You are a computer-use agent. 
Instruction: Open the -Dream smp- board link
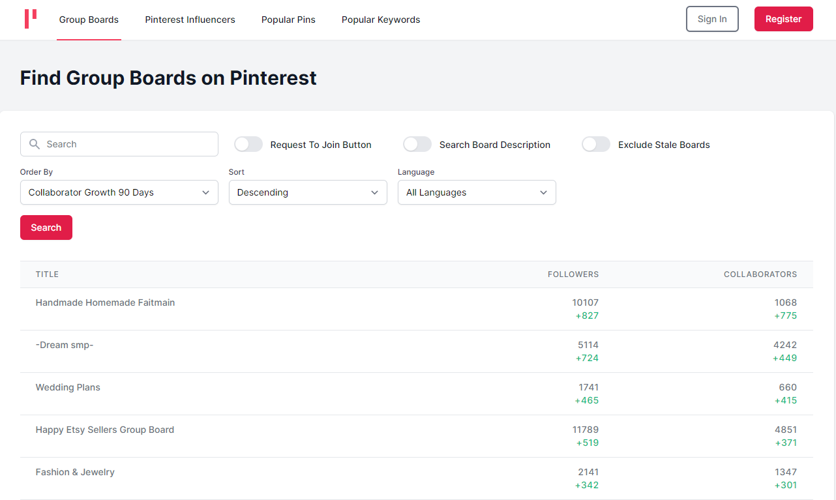(x=65, y=345)
